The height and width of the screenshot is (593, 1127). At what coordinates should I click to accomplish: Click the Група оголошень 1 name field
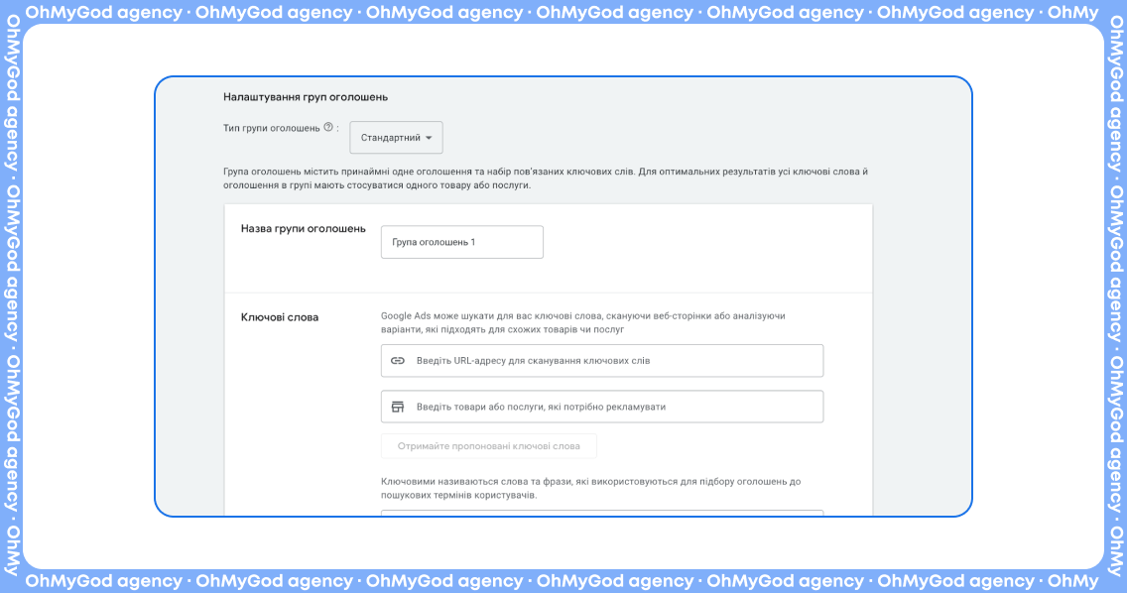click(x=461, y=242)
